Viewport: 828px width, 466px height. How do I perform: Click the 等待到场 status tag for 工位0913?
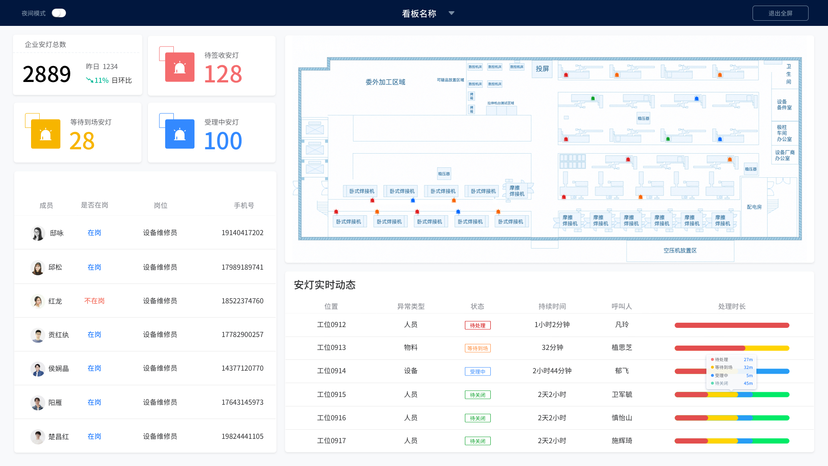click(x=477, y=348)
